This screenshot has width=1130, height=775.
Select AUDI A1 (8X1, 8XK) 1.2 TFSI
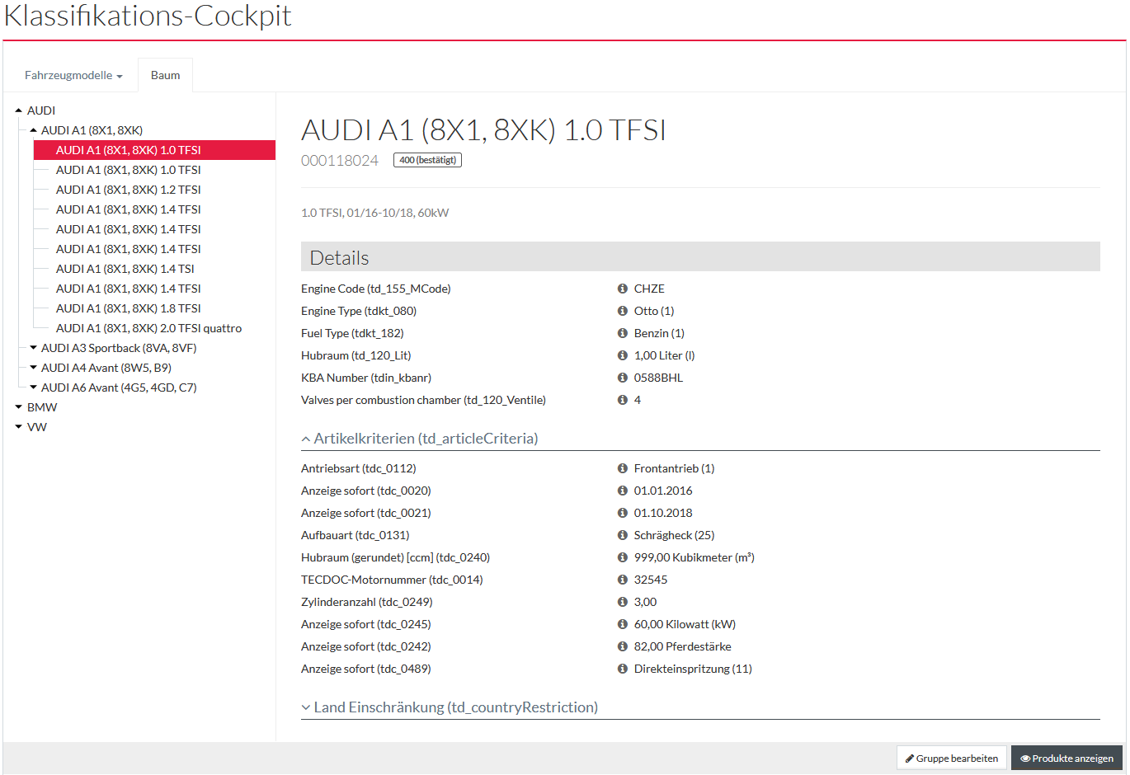129,190
